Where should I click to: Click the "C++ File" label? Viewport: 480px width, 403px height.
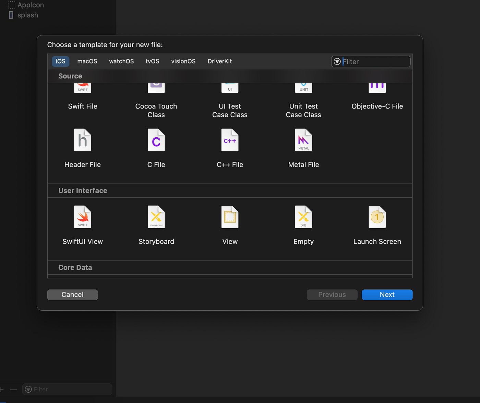230,165
